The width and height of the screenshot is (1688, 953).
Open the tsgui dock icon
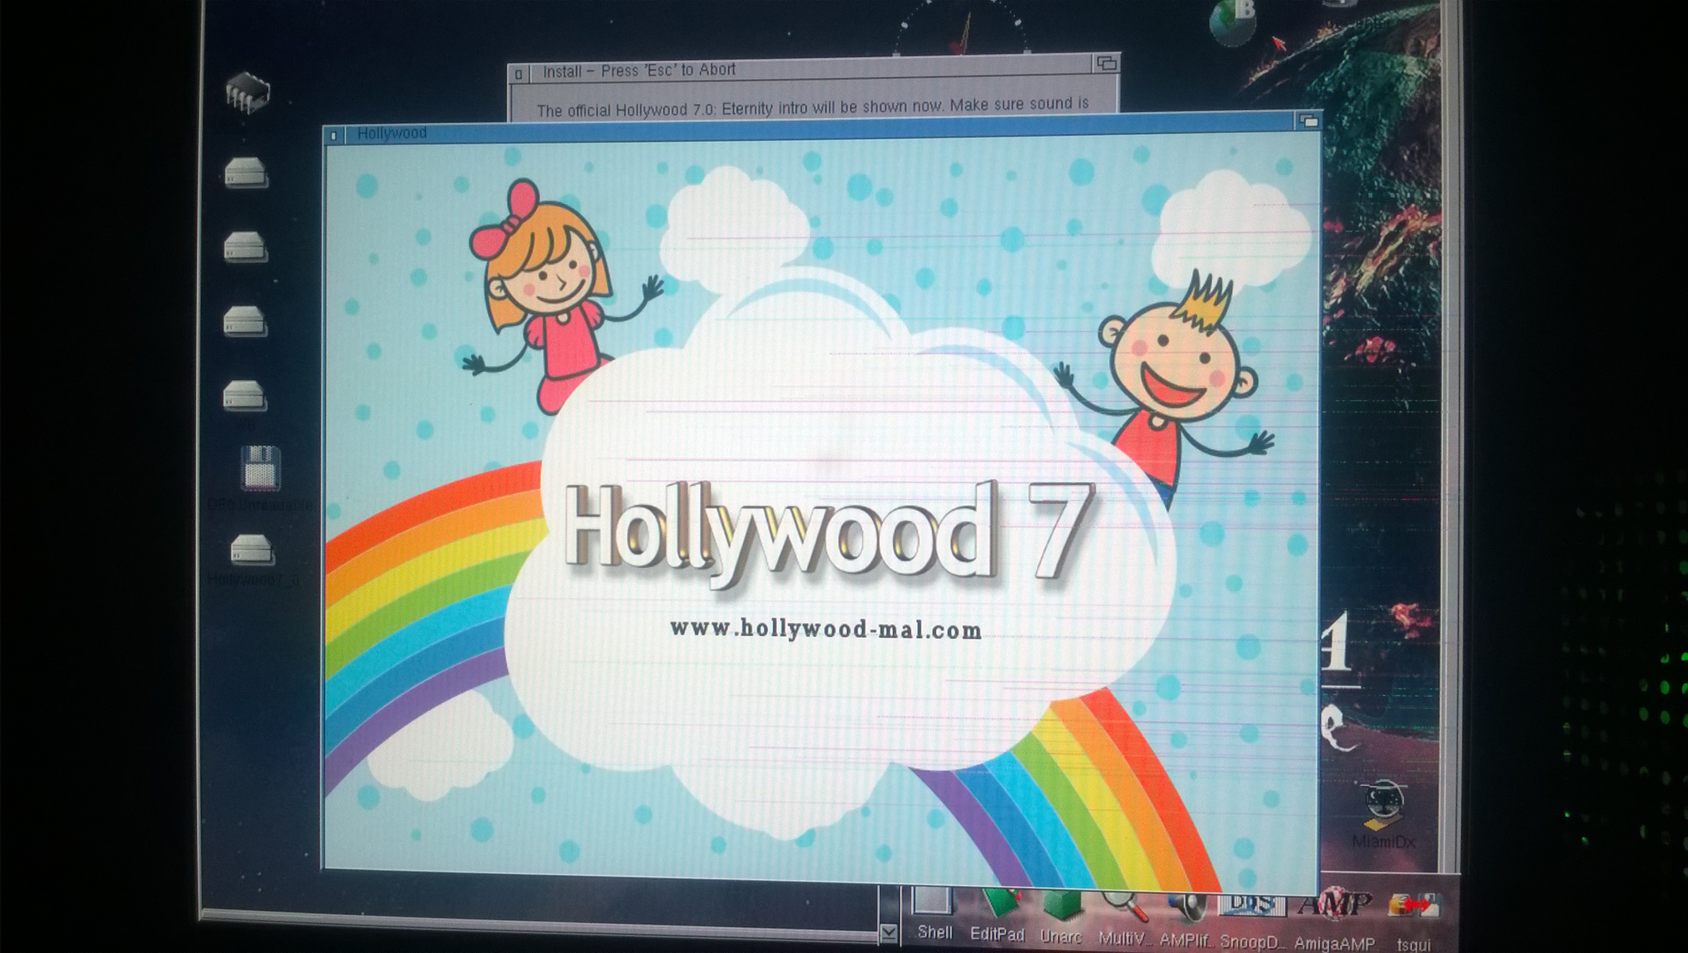point(1414,923)
